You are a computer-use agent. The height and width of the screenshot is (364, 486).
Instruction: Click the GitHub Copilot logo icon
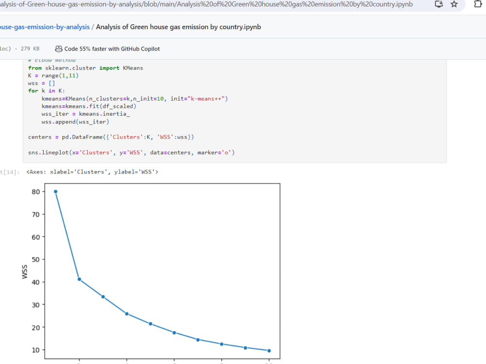(x=58, y=49)
